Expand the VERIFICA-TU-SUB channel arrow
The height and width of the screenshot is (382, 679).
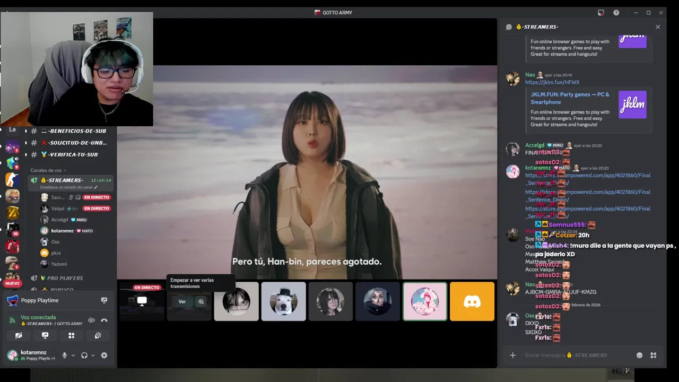(25, 154)
